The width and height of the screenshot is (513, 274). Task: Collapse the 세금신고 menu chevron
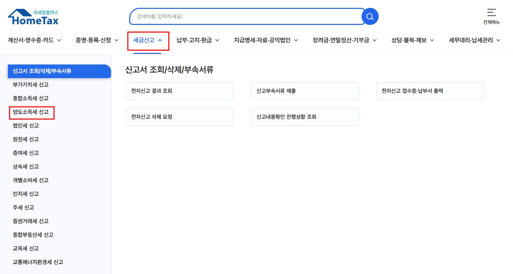click(160, 40)
